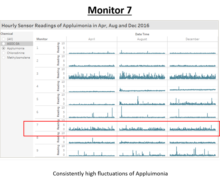
Task: Click Monitor 6 April spike chart
Action: pos(92,112)
